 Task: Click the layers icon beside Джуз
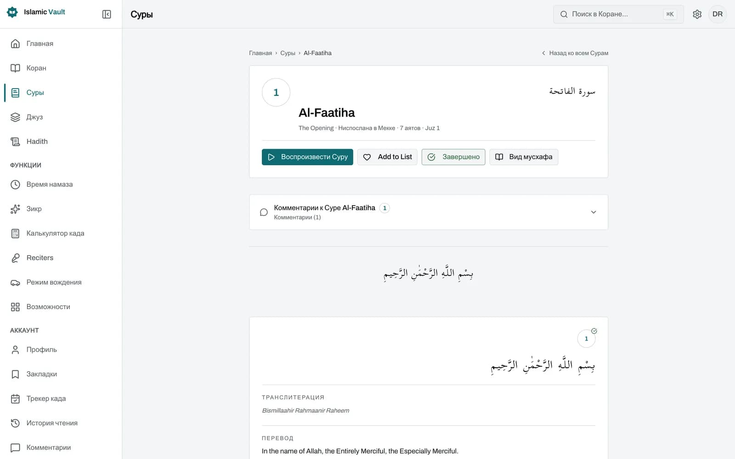click(x=15, y=117)
